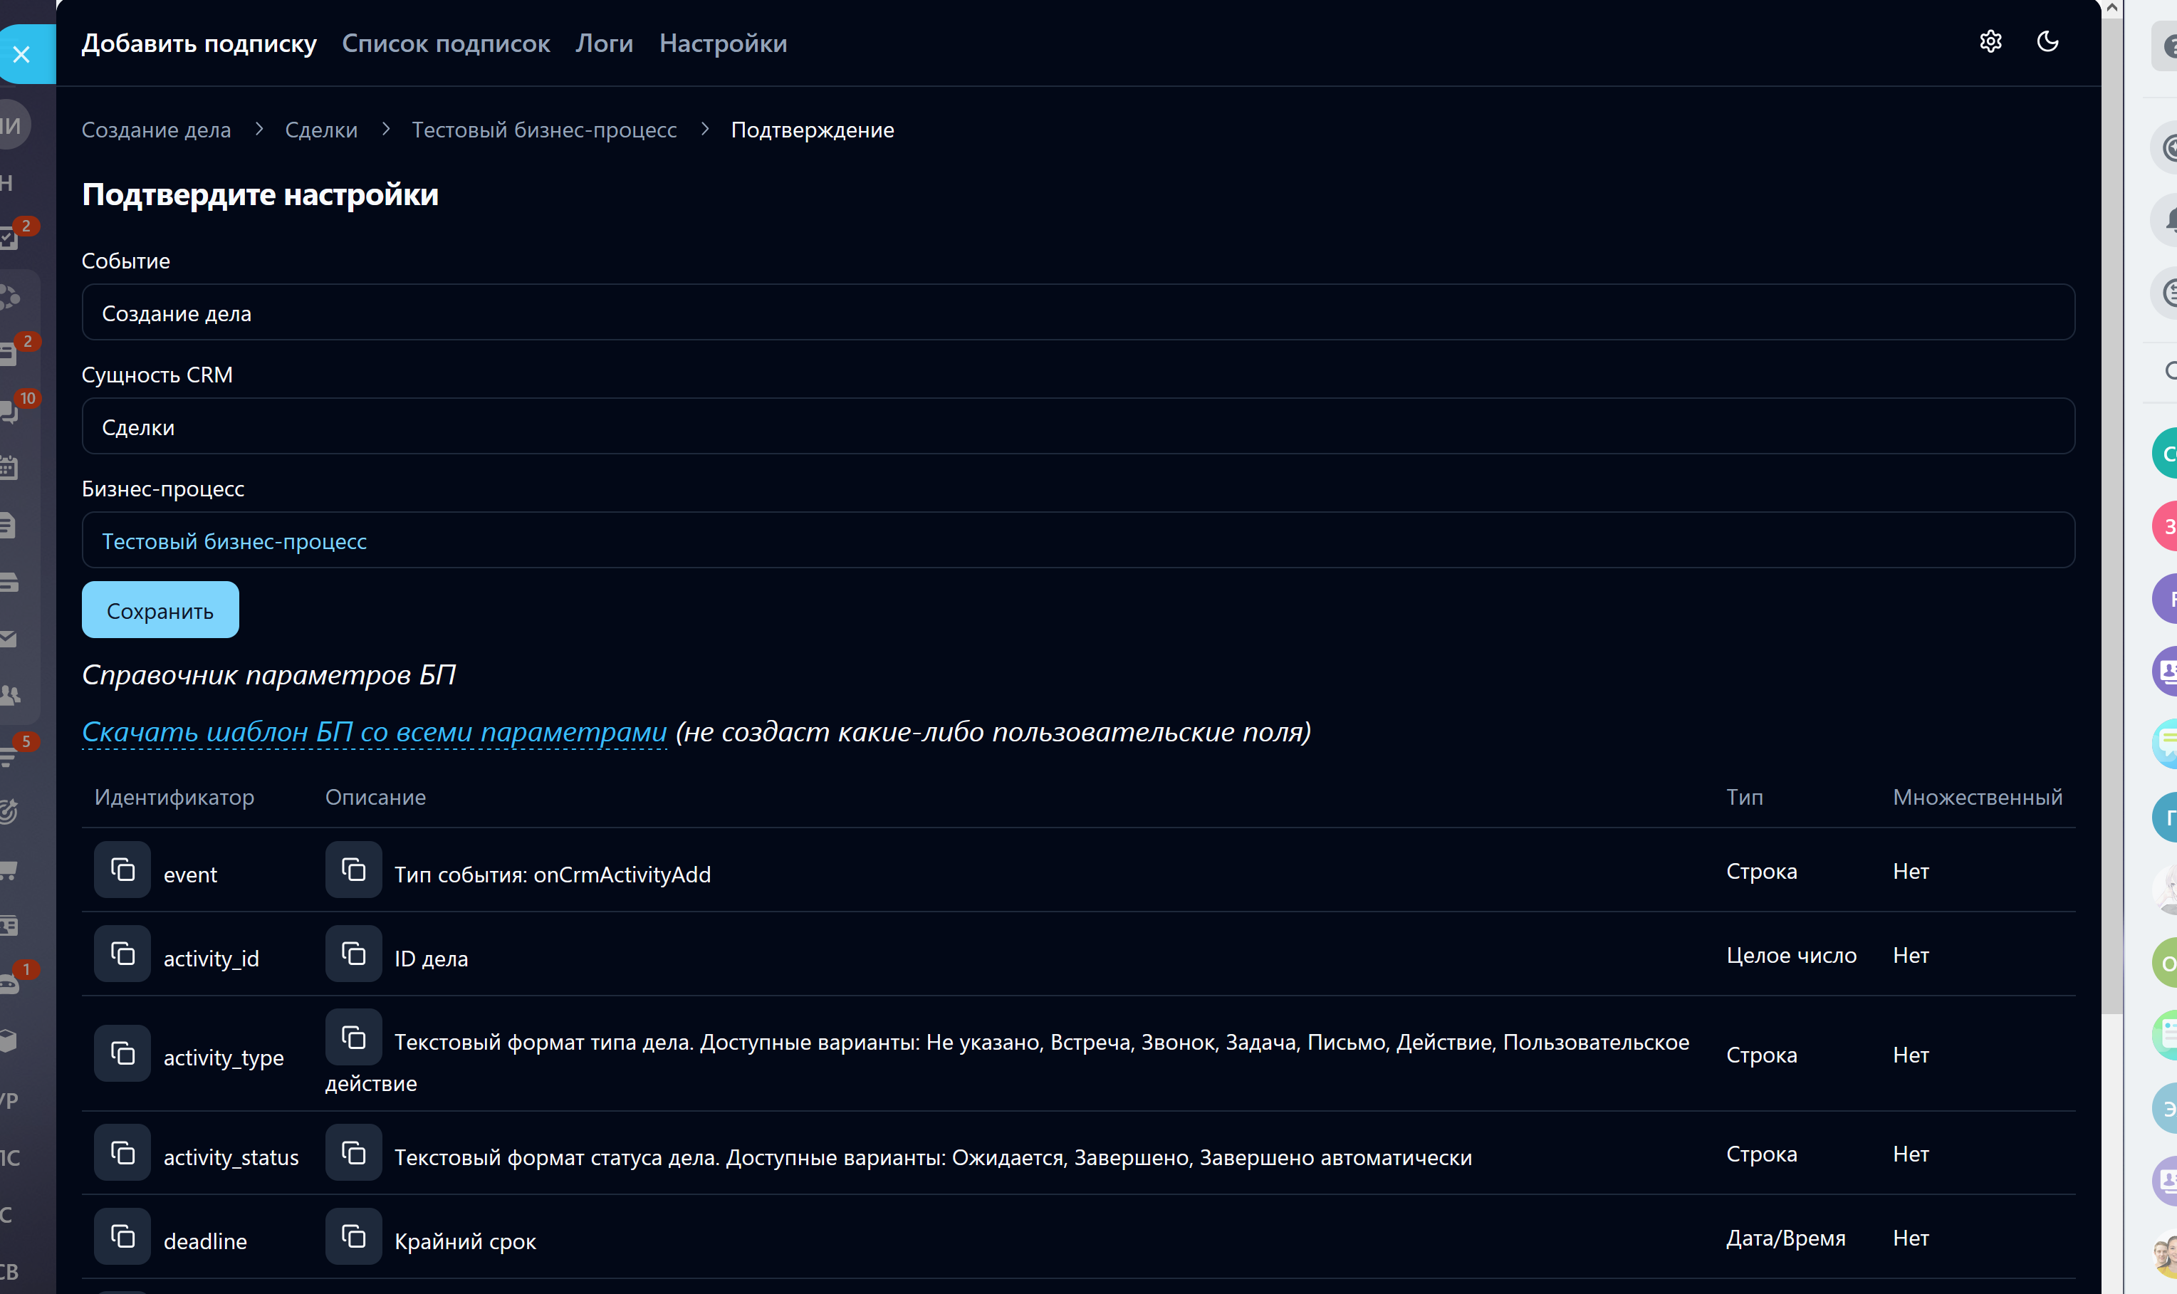
Task: Open the 'Настройки' tab
Action: pyautogui.click(x=722, y=43)
